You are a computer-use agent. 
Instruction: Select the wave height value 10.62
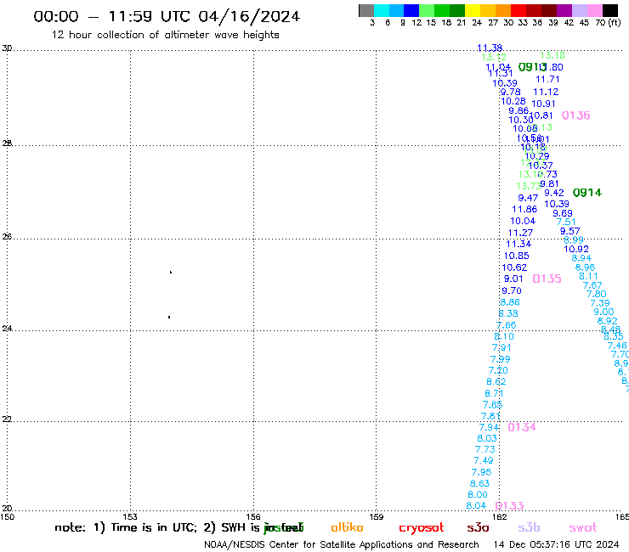coord(514,268)
